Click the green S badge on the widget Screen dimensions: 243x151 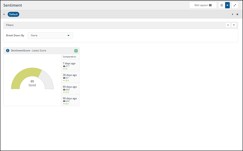pyautogui.click(x=76, y=50)
